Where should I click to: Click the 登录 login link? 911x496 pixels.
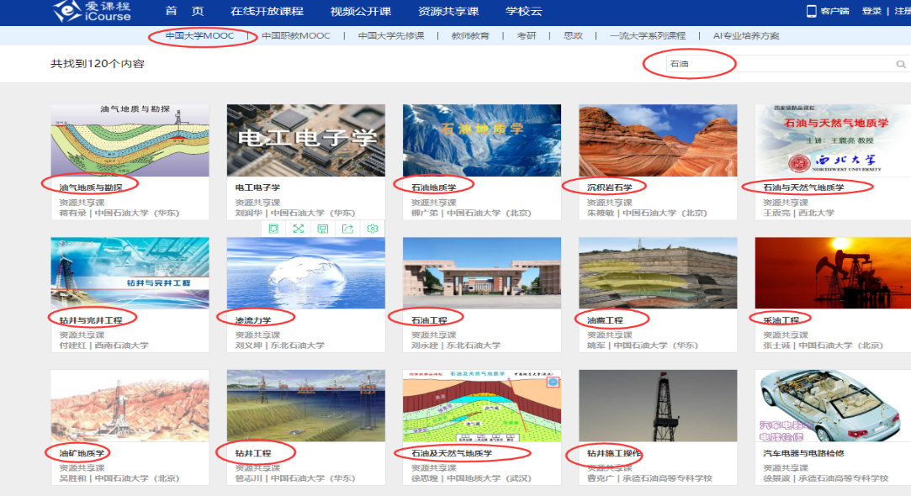pos(871,11)
